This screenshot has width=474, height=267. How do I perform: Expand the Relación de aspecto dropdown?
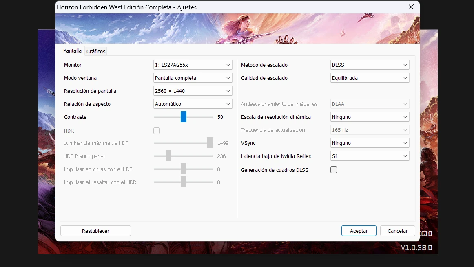193,104
